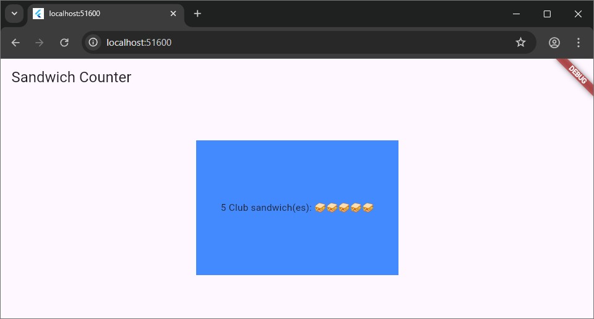Maximize the browser window
This screenshot has width=594, height=319.
(x=547, y=14)
